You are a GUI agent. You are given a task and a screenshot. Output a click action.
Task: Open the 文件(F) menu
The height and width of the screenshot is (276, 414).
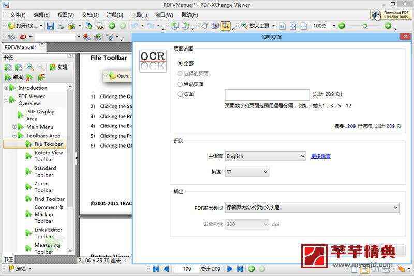pos(18,15)
